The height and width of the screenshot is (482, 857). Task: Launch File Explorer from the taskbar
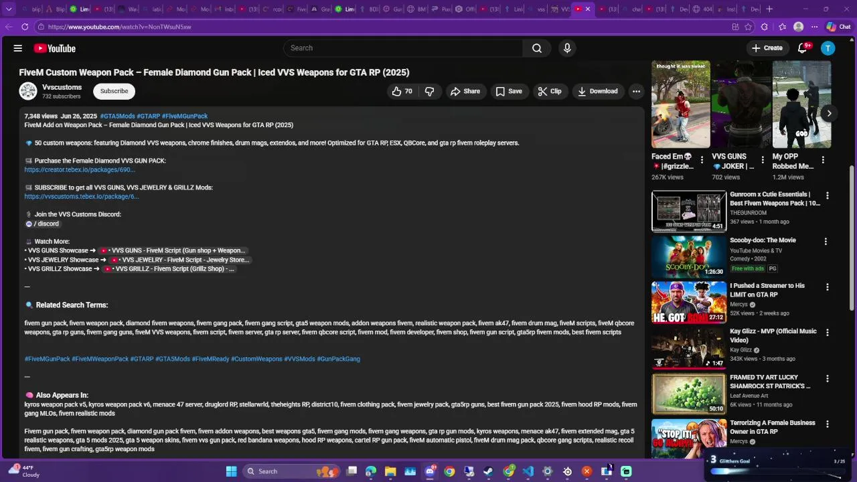[390, 471]
